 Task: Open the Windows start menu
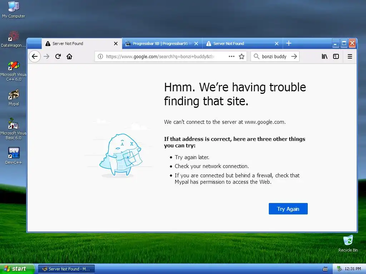pyautogui.click(x=17, y=269)
